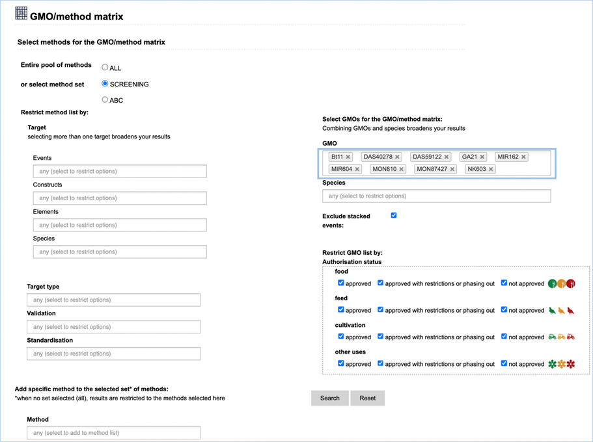Viewport: 593px width, 442px height.
Task: Click the Reset button
Action: [368, 398]
